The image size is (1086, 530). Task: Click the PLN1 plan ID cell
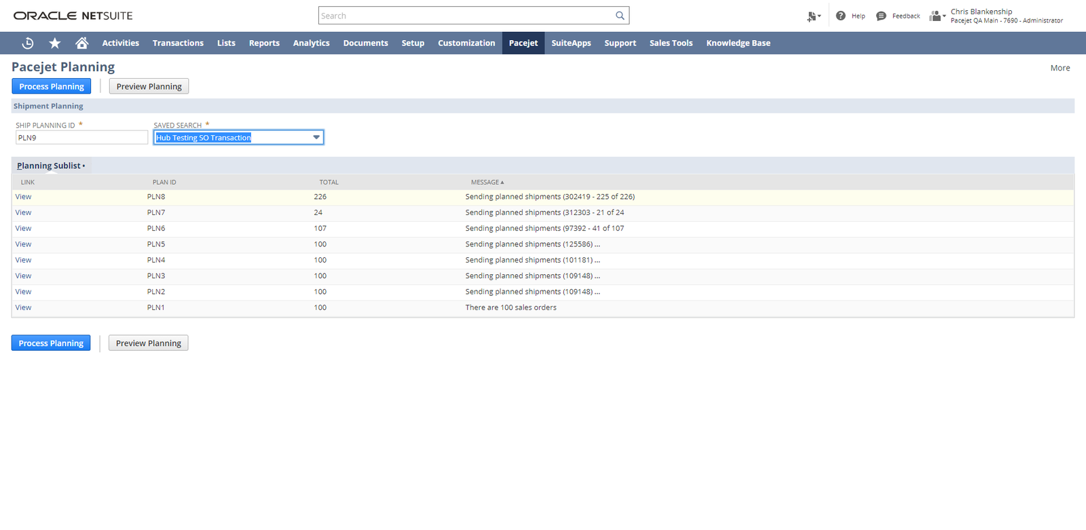click(x=156, y=307)
